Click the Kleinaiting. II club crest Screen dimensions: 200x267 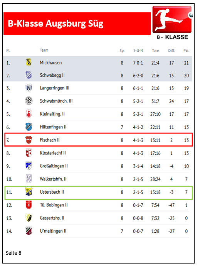click(x=29, y=114)
